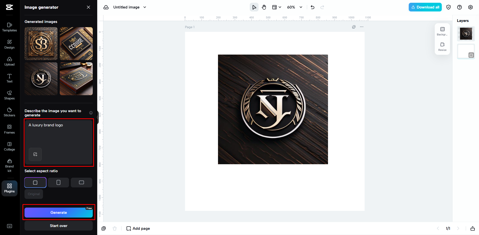This screenshot has height=235, width=479.
Task: Open the Resize tool
Action: coord(442,46)
